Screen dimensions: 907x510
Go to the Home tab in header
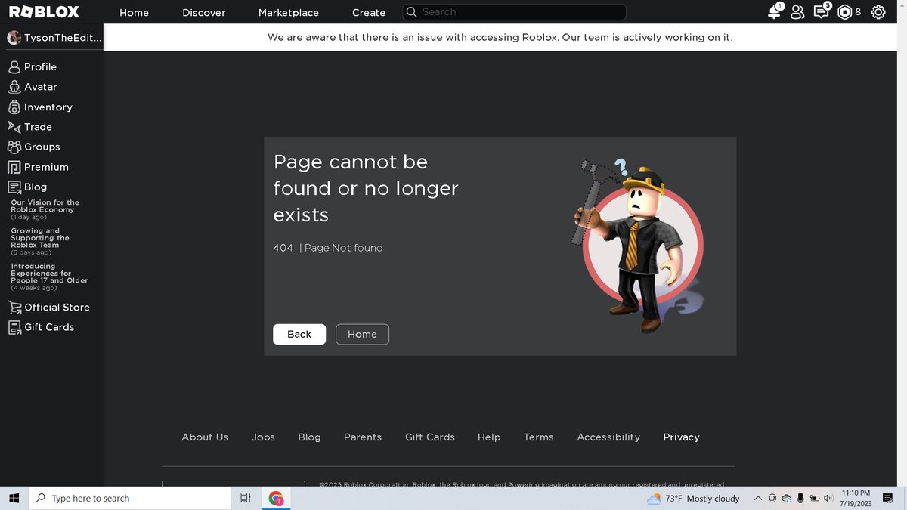tap(135, 13)
